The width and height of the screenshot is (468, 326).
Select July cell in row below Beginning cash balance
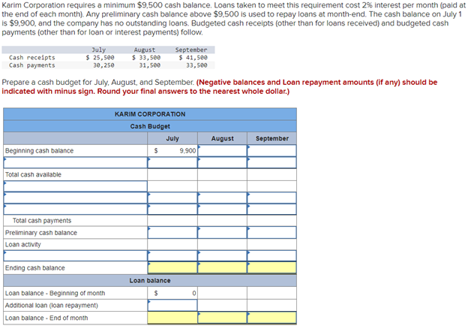pos(172,162)
